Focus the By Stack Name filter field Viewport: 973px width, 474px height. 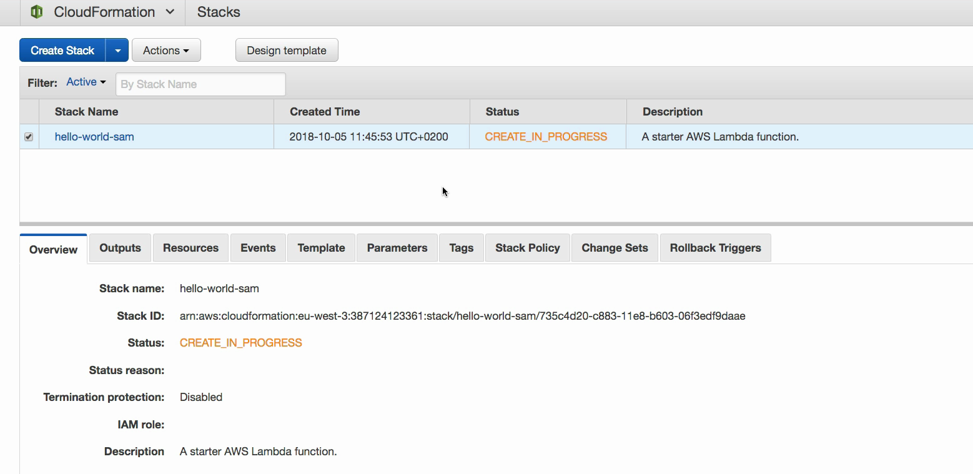(x=200, y=84)
